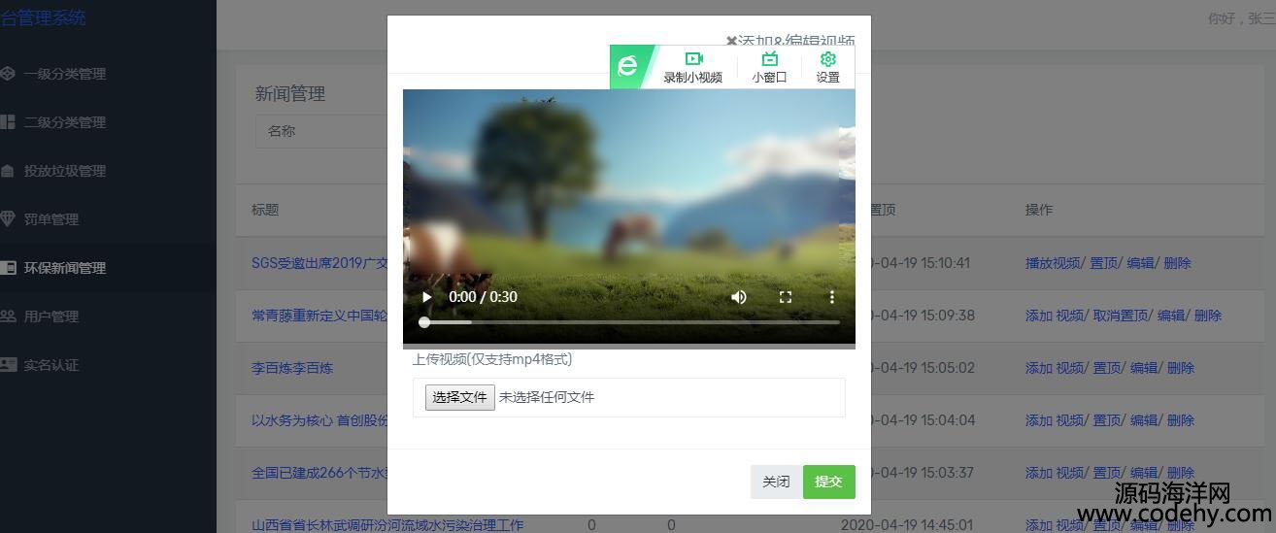Click the diamond icon beside 罚单管理
The height and width of the screenshot is (533, 1276).
[x=7, y=219]
